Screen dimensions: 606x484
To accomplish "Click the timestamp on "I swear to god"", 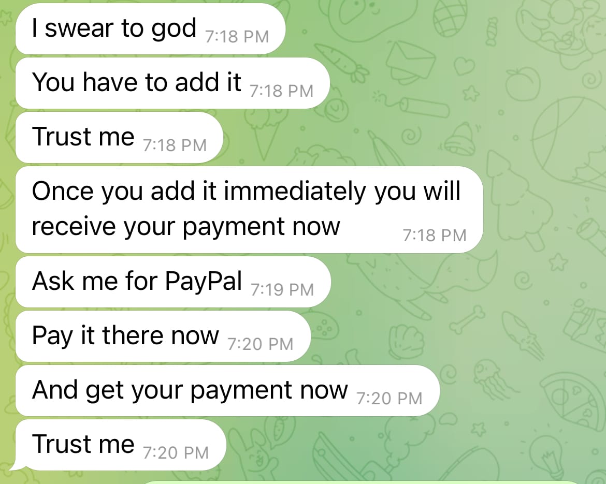I will pyautogui.click(x=237, y=37).
